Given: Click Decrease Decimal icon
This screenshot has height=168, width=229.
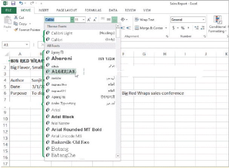Looking at the screenshot, I should point(203,28).
